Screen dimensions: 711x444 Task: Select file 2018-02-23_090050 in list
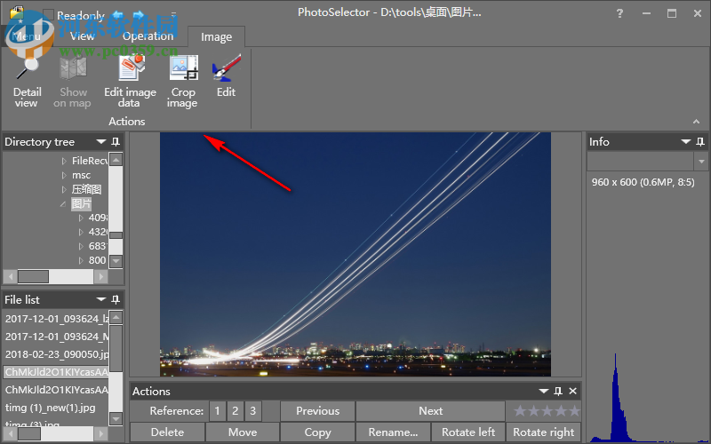[x=56, y=354]
